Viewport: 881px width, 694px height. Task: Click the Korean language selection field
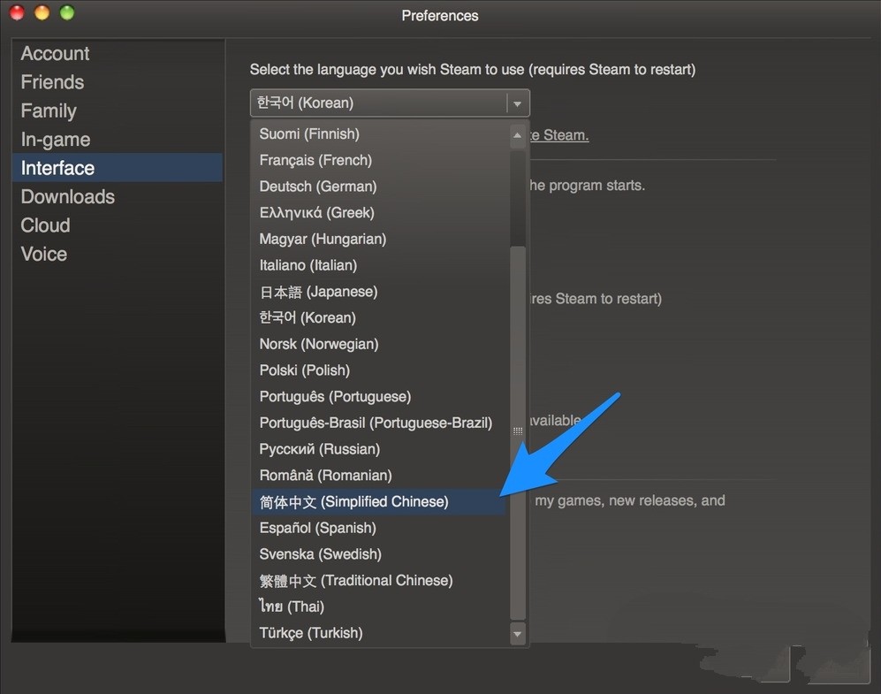(378, 103)
